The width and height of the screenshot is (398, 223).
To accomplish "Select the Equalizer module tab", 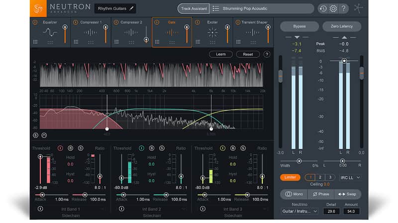I will coord(50,32).
